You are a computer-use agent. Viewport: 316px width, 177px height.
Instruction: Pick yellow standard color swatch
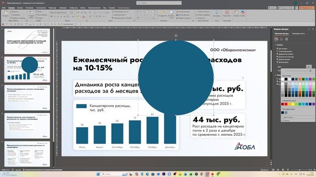coord(293,104)
